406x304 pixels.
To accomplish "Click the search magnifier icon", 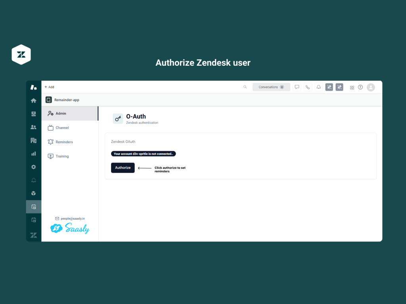I will coord(245,87).
